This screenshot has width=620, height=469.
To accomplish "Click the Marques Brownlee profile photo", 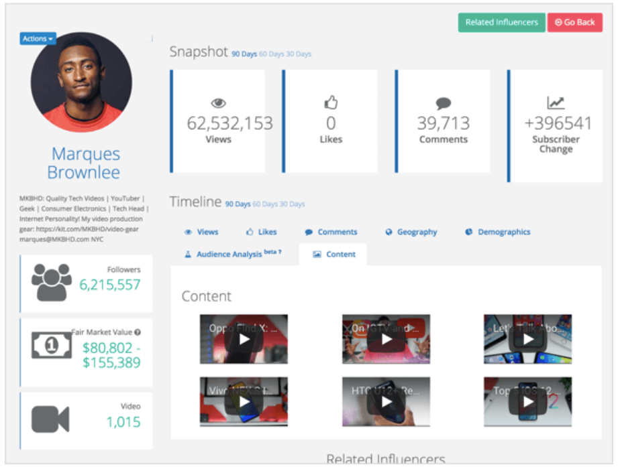I will (x=81, y=82).
